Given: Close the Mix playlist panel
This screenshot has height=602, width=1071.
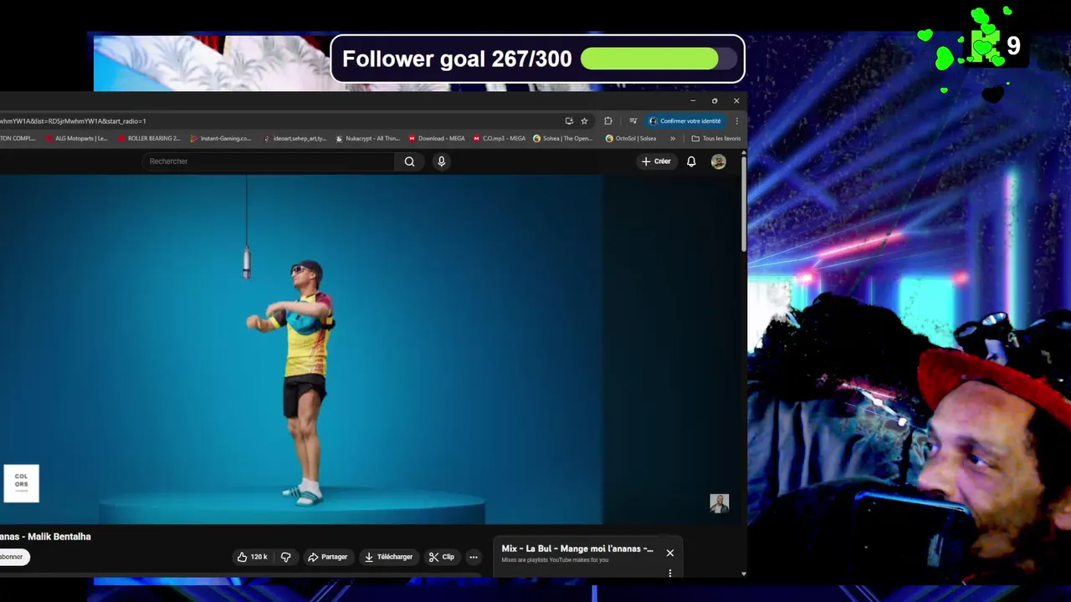Looking at the screenshot, I should coord(669,553).
